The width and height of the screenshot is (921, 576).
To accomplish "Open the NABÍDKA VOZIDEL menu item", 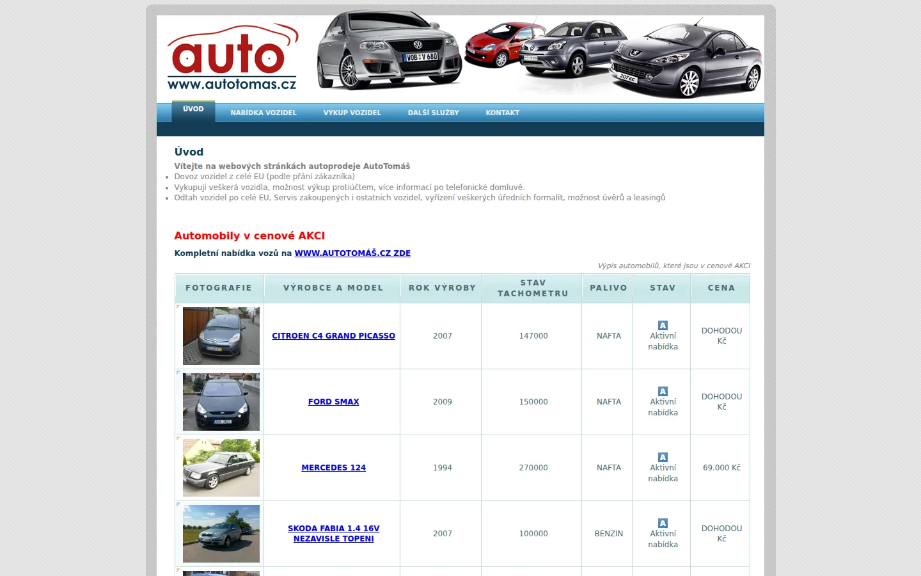I will (264, 113).
